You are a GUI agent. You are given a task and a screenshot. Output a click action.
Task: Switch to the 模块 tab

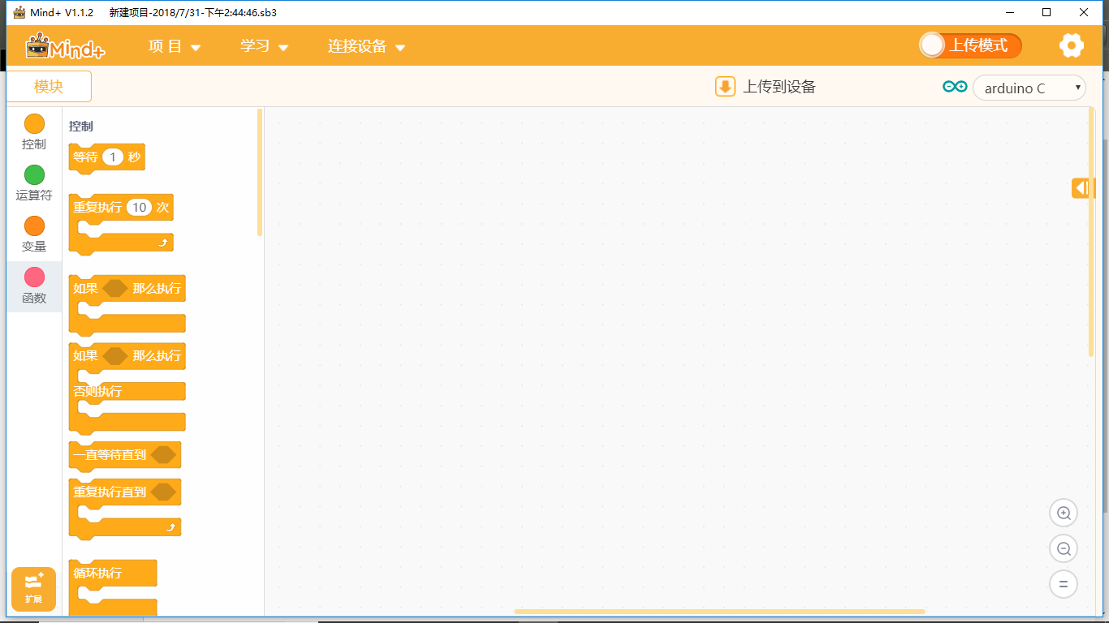coord(49,86)
